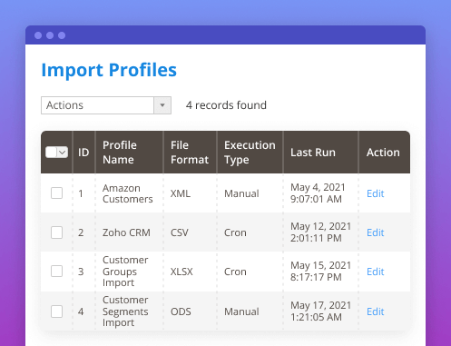The image size is (451, 346).
Task: Select the Customer Groups Import row checkbox
Action: [56, 272]
